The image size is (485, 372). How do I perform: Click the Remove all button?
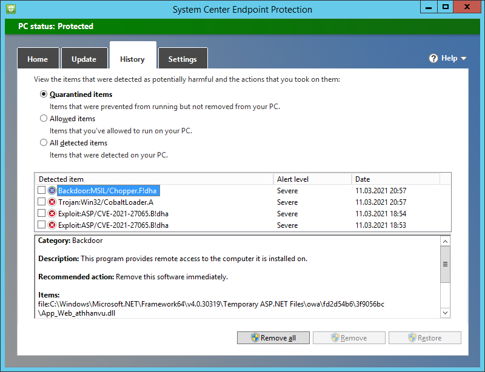(273, 337)
